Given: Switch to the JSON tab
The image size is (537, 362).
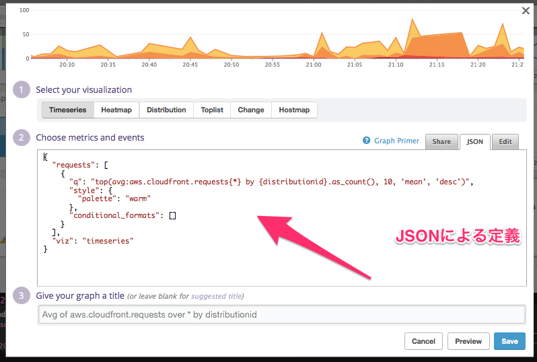Looking at the screenshot, I should tap(475, 141).
